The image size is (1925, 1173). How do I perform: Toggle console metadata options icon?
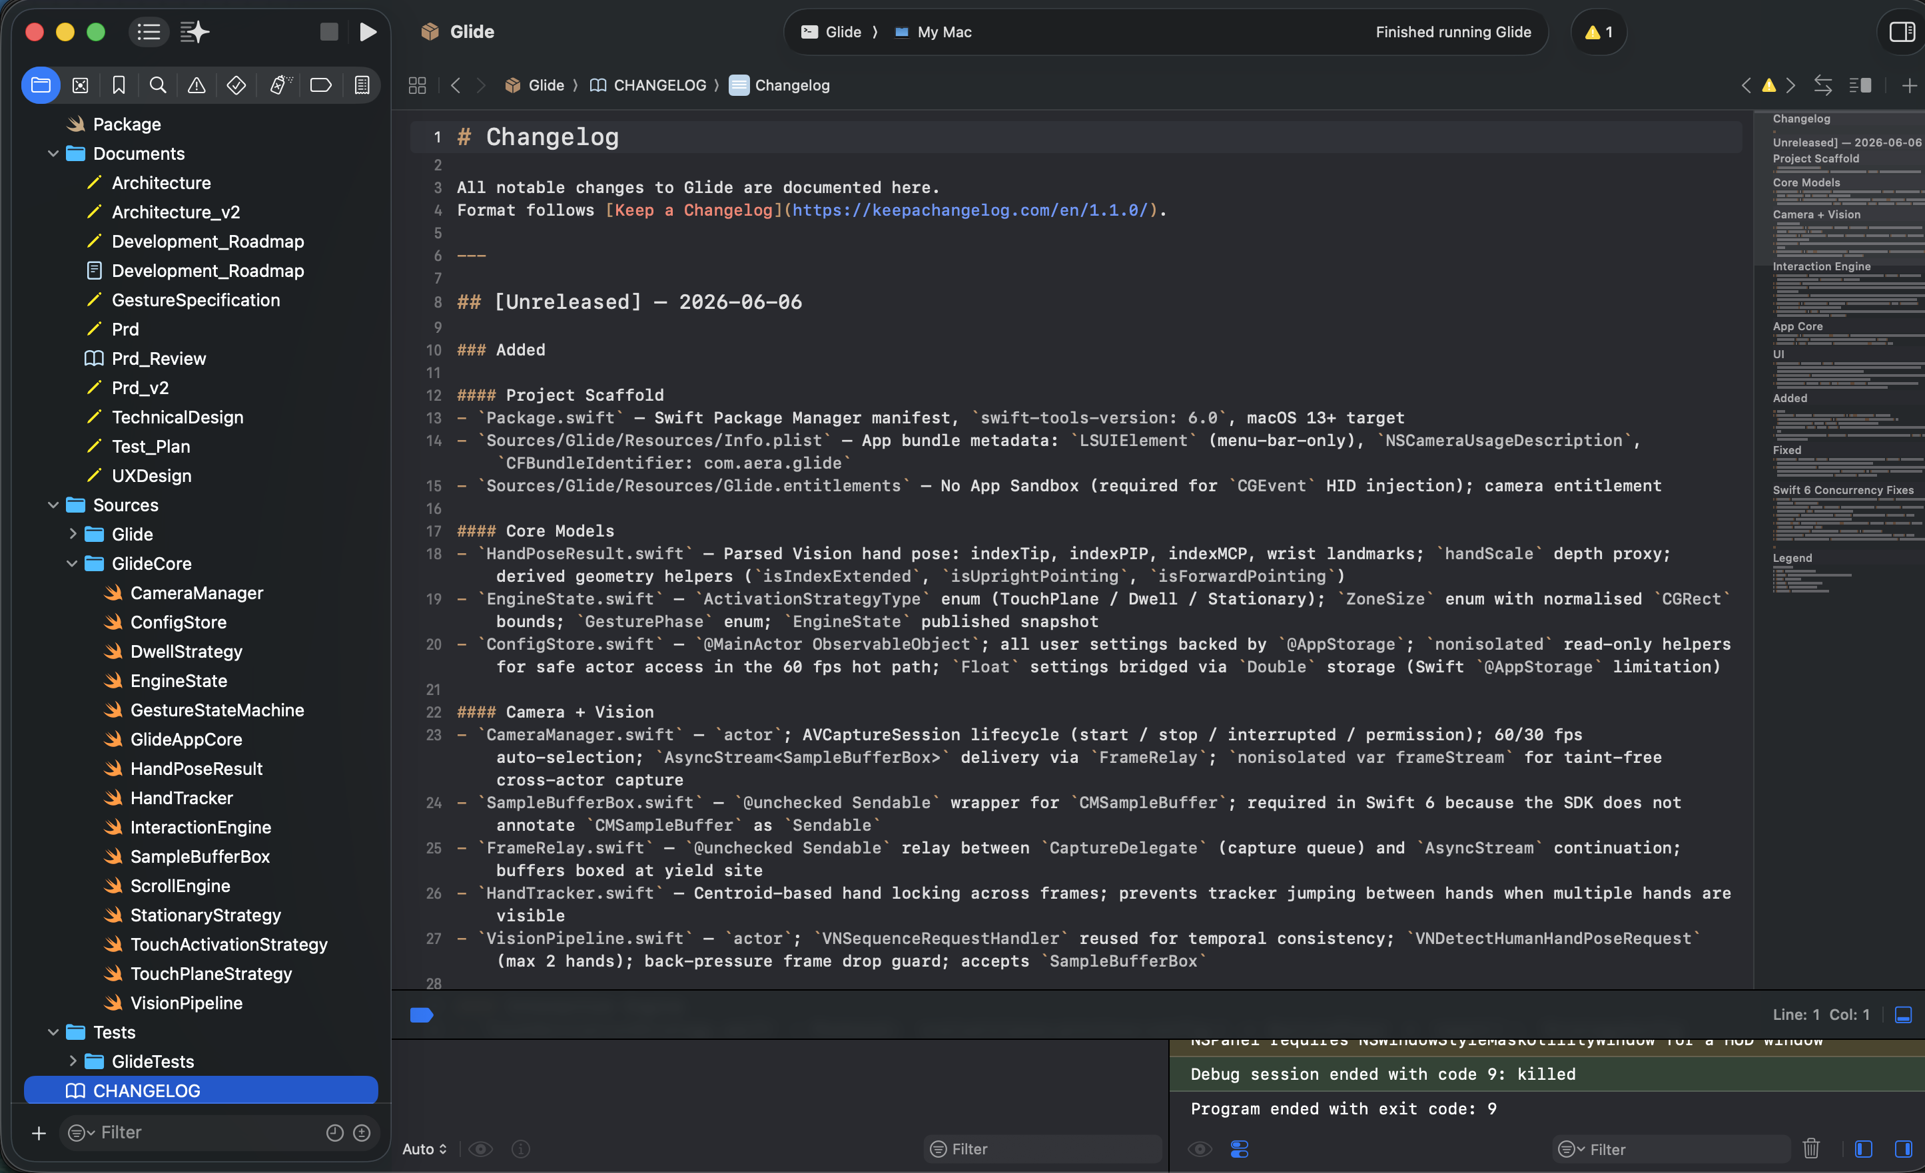tap(1240, 1149)
